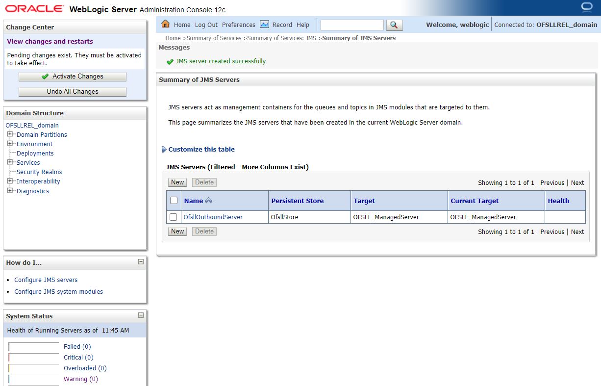Collapse the System Status panel
Image resolution: width=601 pixels, height=386 pixels.
point(141,315)
